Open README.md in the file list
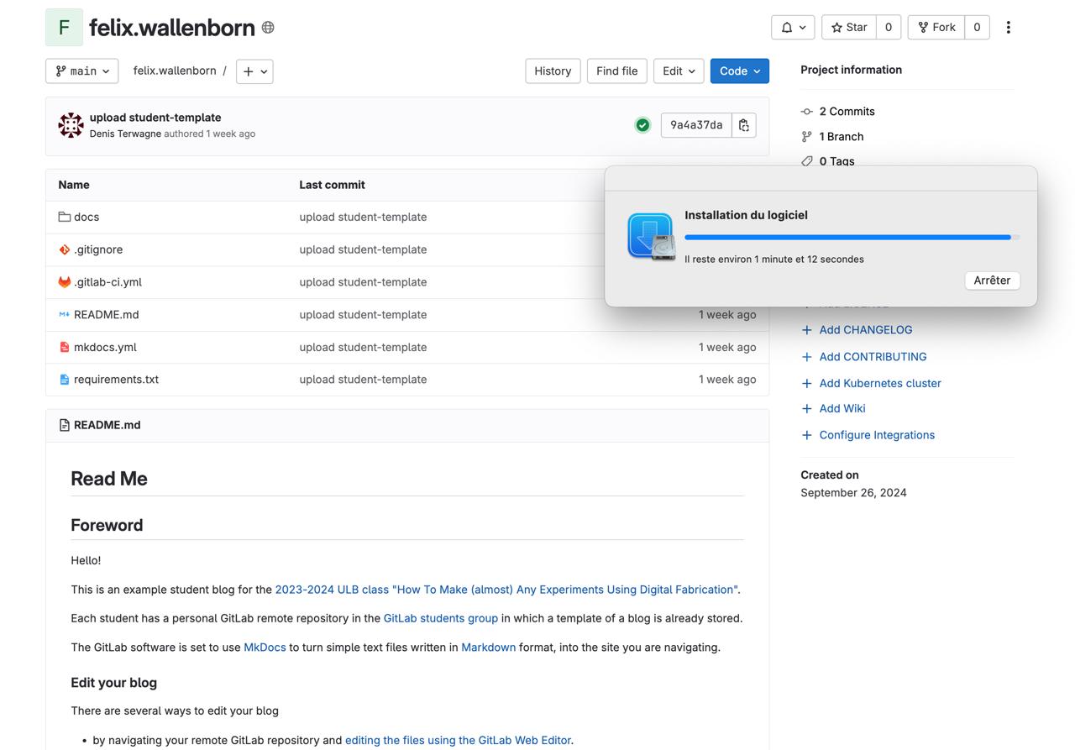 point(107,314)
